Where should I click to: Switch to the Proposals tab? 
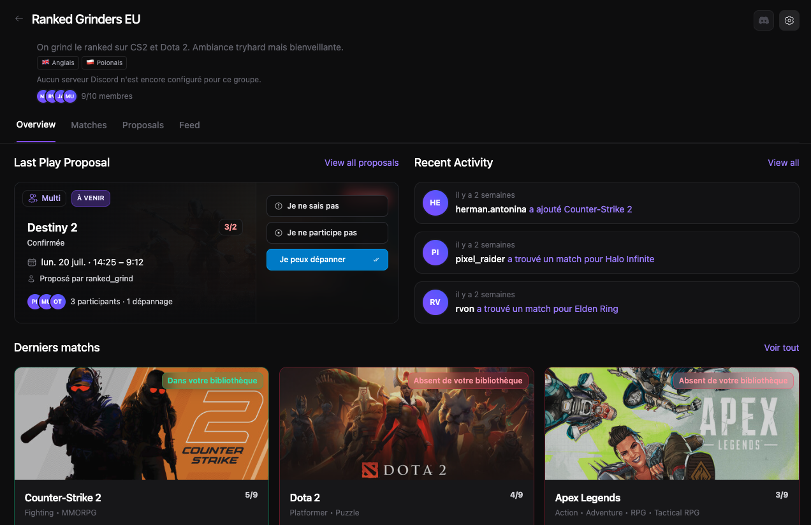pyautogui.click(x=143, y=125)
